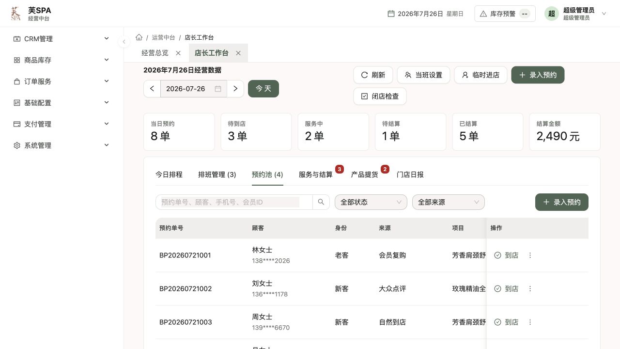Open 闭店检查
The height and width of the screenshot is (349, 620).
[x=380, y=96]
